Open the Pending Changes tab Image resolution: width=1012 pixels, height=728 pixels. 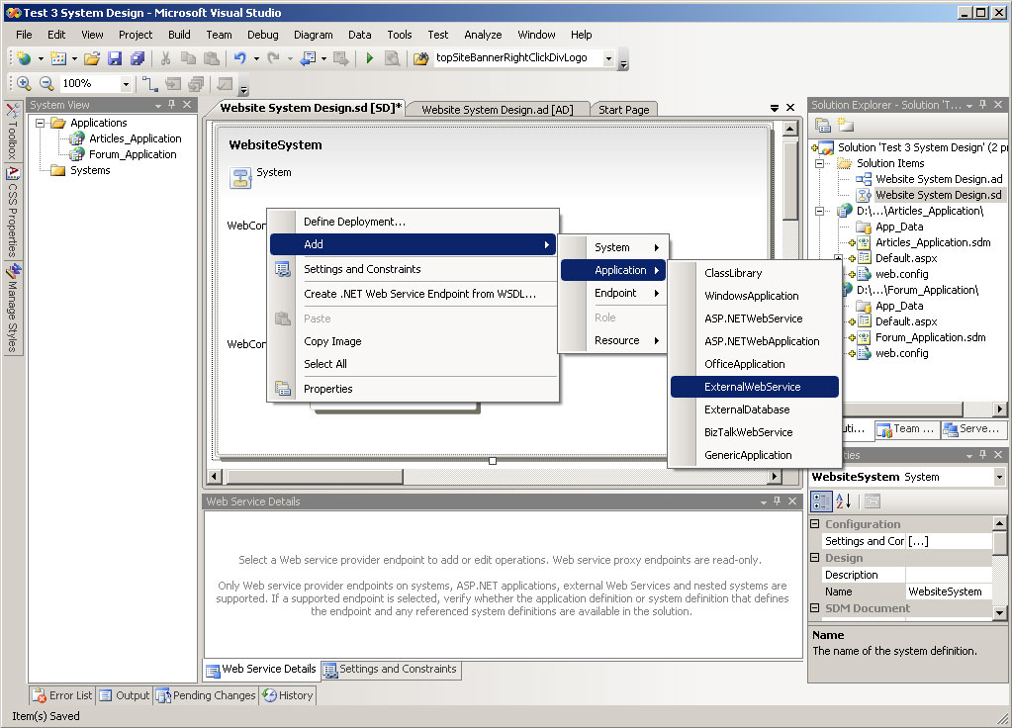tap(206, 695)
